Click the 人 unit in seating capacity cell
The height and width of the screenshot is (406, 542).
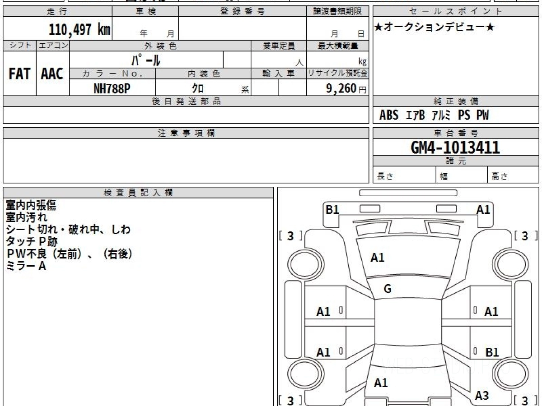point(299,63)
